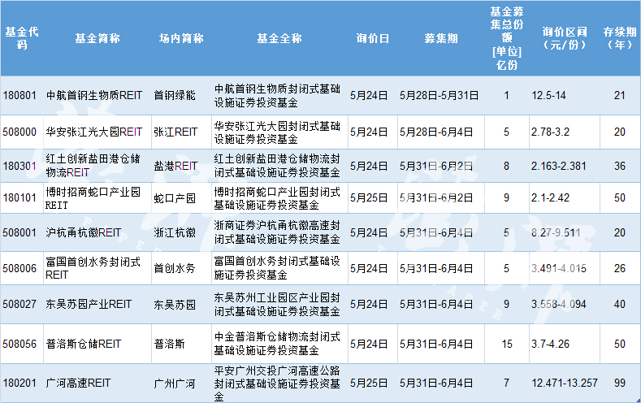
Task: Click the price range 3.7-4.26
Action: coord(550,344)
